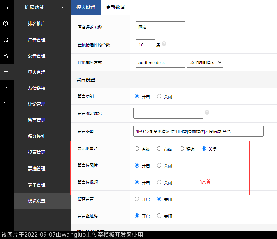
Task: Go to 留言管理 in the sidebar
Action: click(37, 120)
